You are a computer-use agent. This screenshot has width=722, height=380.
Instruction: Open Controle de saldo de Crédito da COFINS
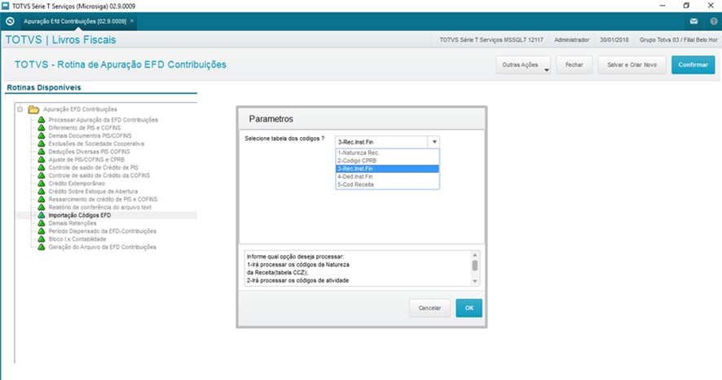(99, 175)
